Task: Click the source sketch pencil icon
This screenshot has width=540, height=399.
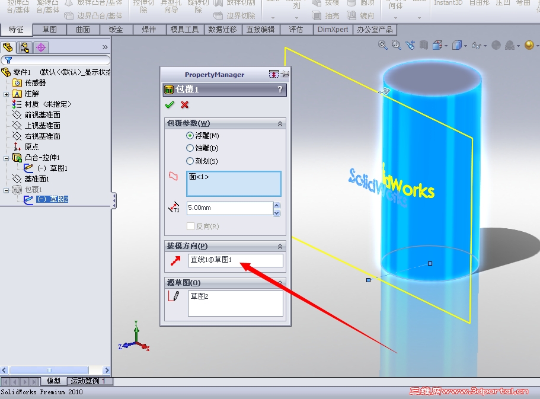Action: pyautogui.click(x=174, y=296)
